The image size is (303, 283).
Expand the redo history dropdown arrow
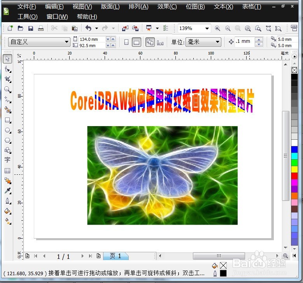click(x=114, y=28)
